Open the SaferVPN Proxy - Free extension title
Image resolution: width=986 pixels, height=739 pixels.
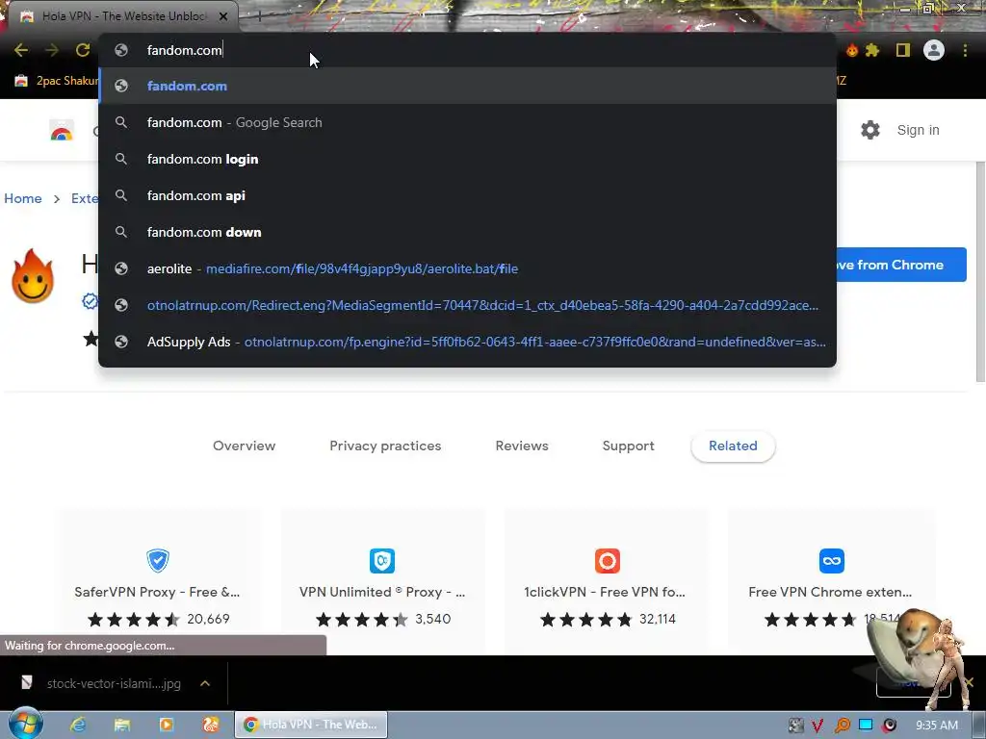pos(157,592)
